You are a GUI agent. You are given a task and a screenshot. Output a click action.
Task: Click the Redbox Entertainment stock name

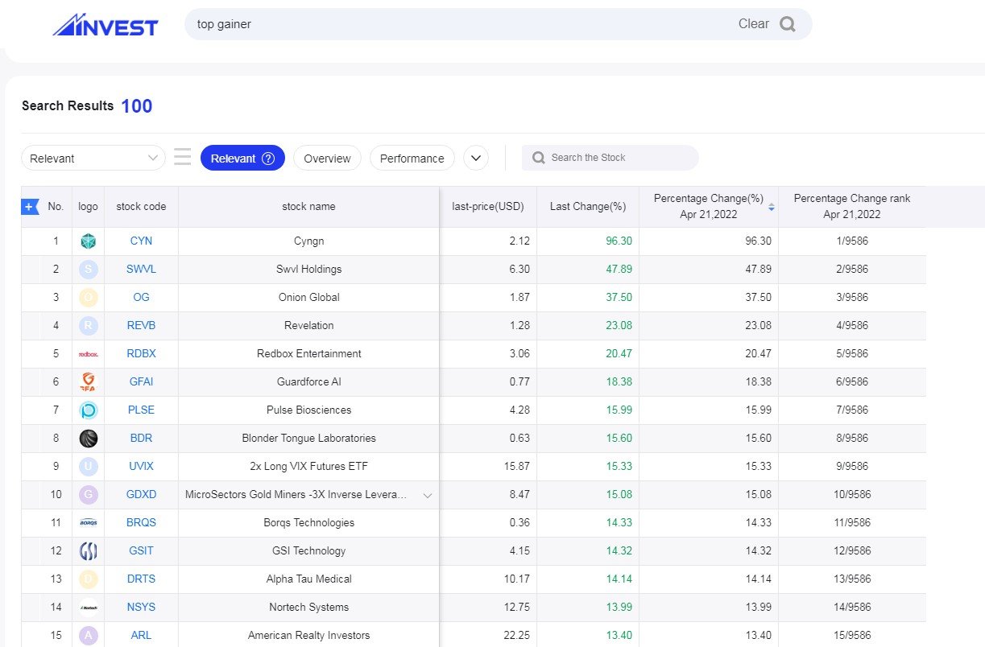(308, 353)
